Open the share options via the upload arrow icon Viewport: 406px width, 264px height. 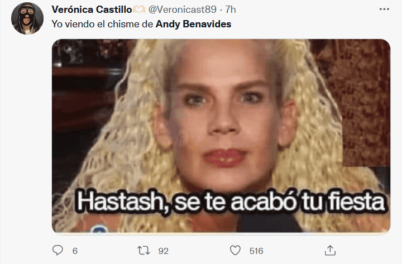click(x=330, y=250)
